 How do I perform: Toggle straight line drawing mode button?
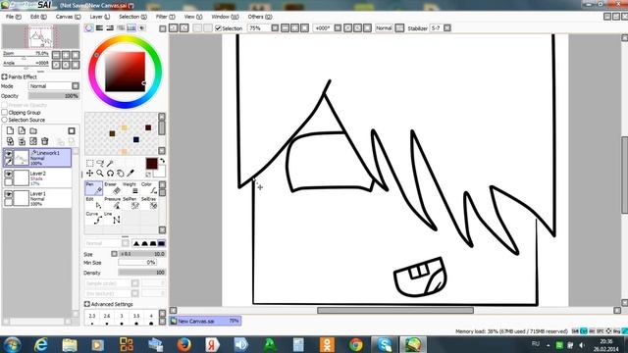[399, 28]
